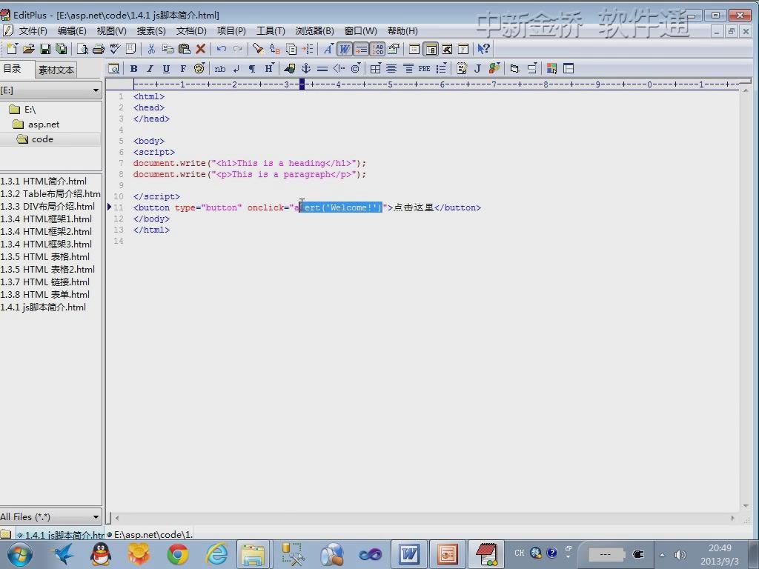Insert a line break tag
This screenshot has height=569, width=759.
click(236, 69)
